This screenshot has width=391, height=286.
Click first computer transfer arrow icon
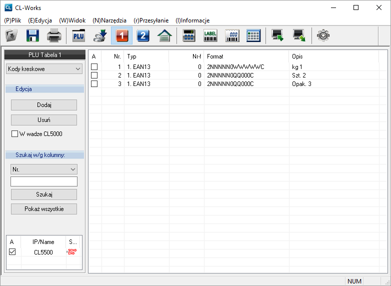coord(277,35)
